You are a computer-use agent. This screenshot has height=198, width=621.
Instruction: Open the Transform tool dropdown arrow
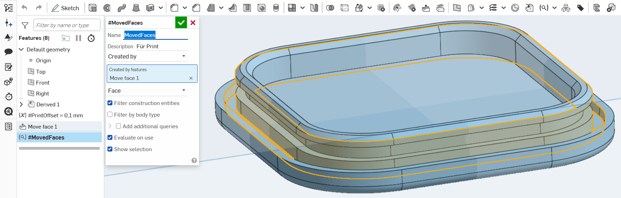click(369, 8)
